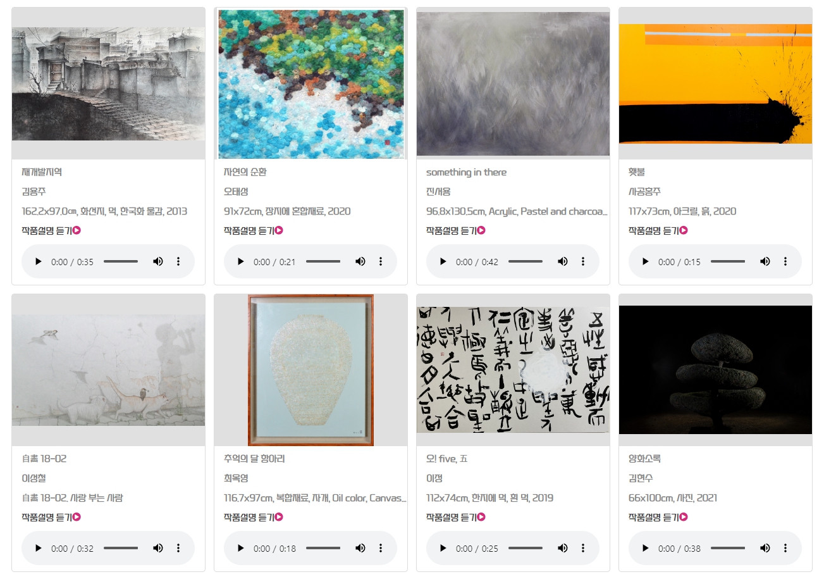Viewport: 824px width, 579px height.
Task: Seek on the something in there audio progress bar
Action: coord(526,261)
